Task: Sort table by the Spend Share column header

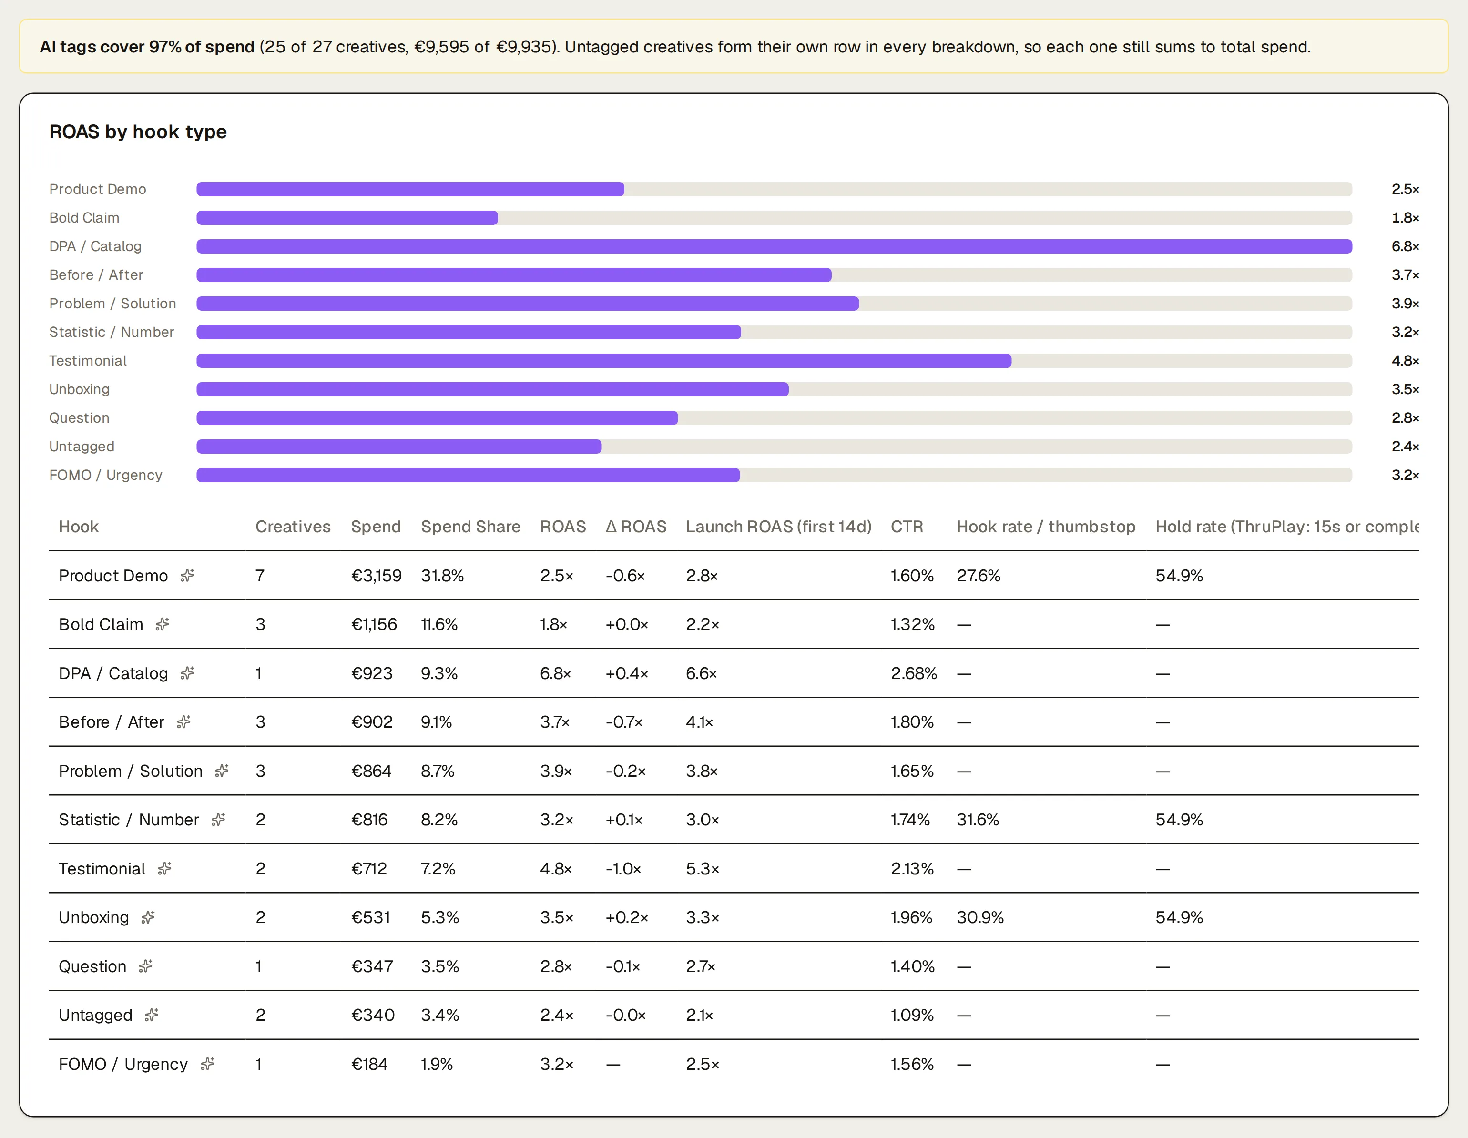Action: (x=470, y=526)
